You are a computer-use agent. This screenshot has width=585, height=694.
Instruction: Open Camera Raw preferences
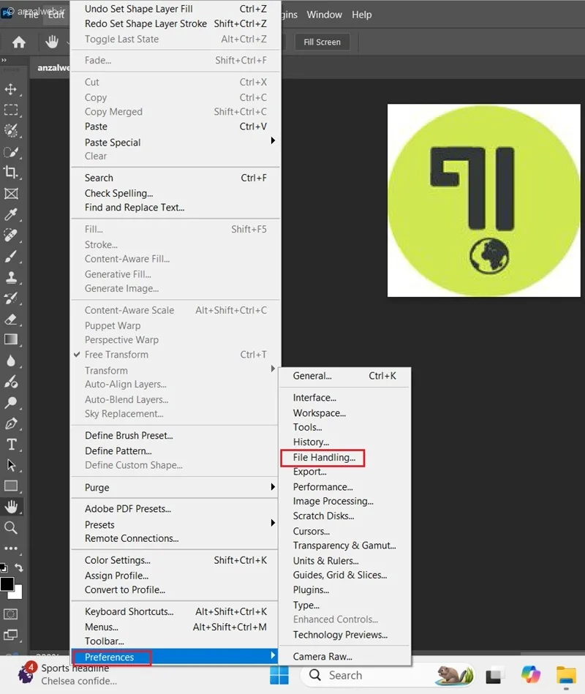tap(344, 657)
